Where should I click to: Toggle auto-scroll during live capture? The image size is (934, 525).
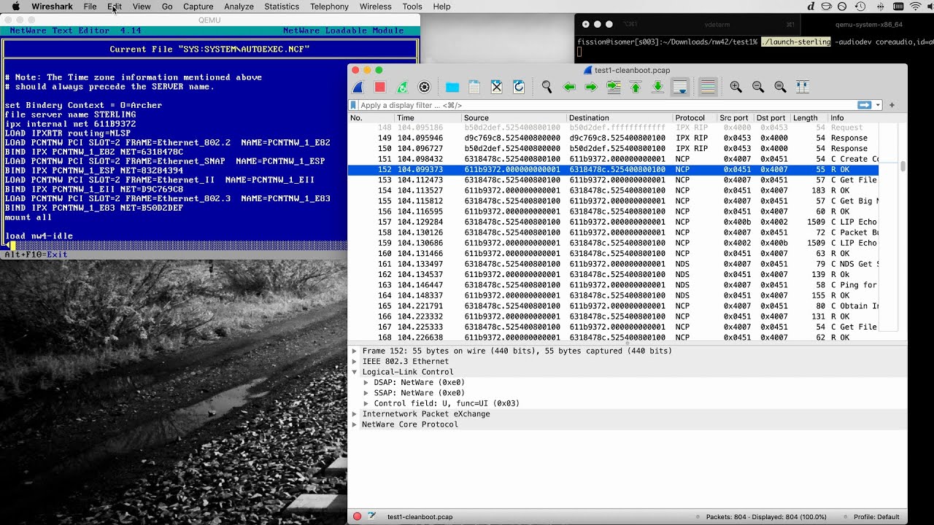pyautogui.click(x=680, y=87)
